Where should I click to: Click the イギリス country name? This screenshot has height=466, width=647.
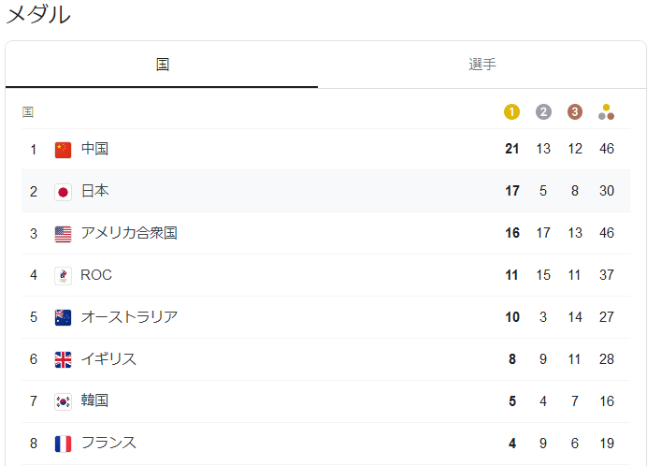coord(108,359)
